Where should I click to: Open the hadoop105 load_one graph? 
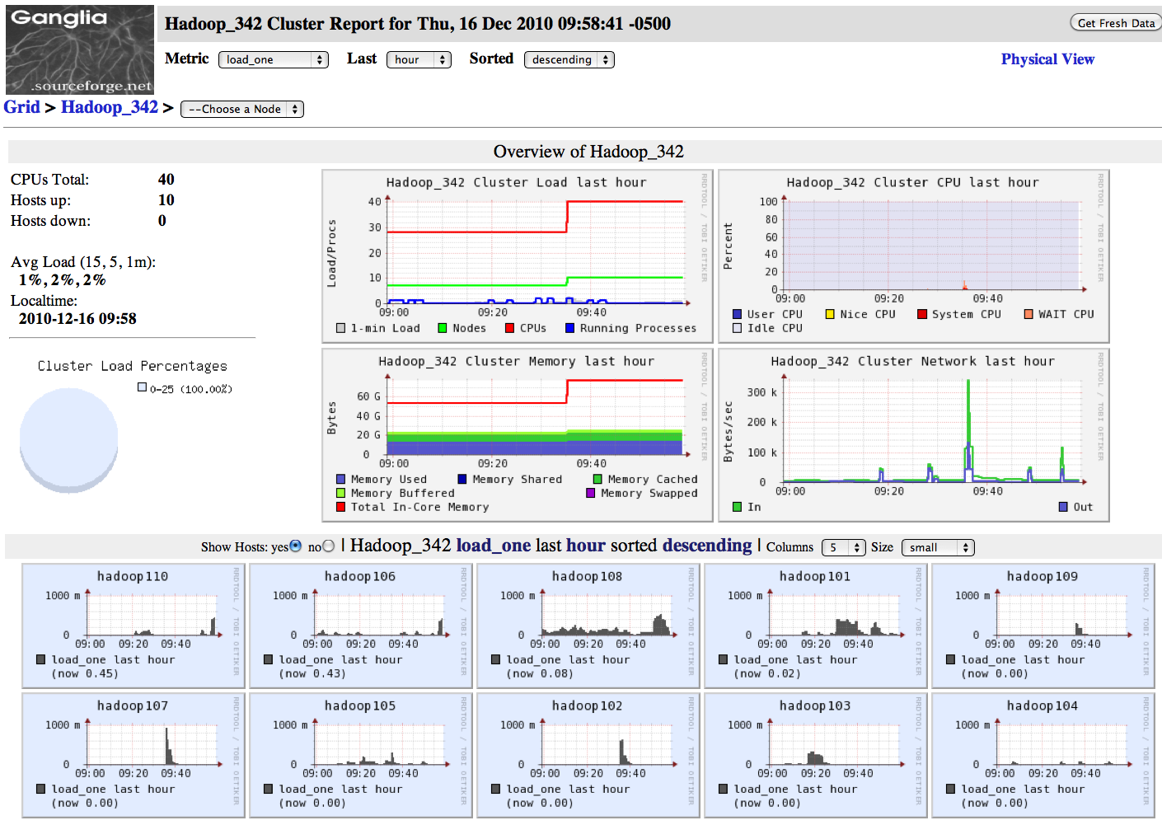click(361, 755)
